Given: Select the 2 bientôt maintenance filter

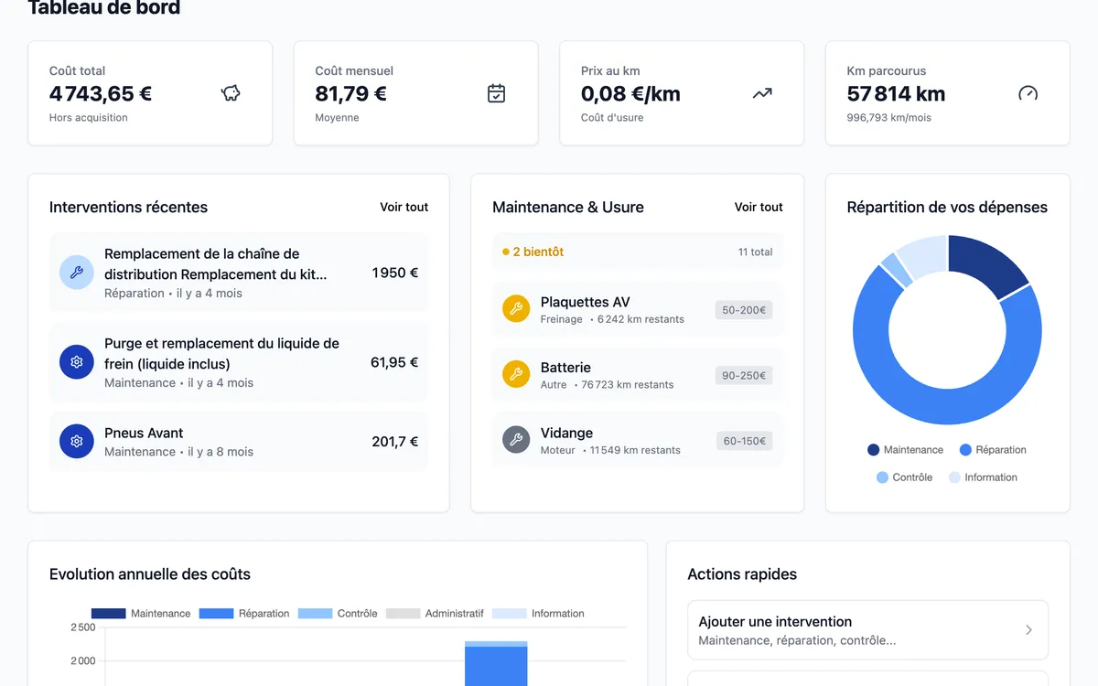Looking at the screenshot, I should point(533,252).
